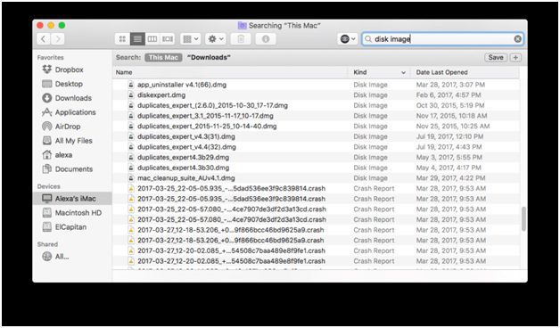
Task: Open All... under Shared
Action: click(55, 257)
